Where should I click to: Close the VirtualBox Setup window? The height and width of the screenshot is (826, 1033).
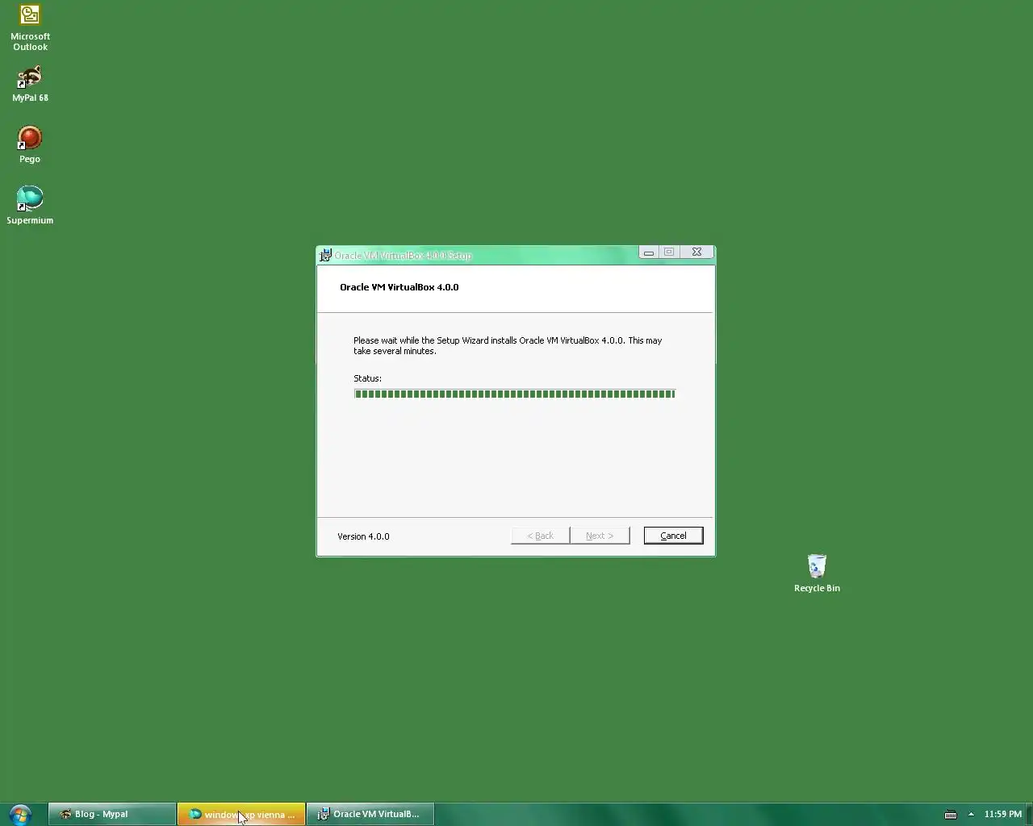coord(696,252)
